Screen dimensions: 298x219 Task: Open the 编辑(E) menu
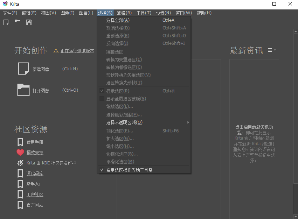point(29,13)
